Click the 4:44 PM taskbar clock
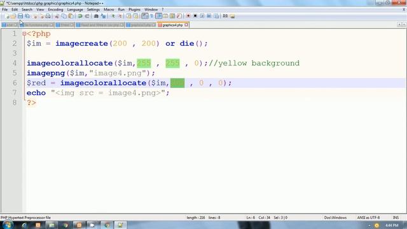The image size is (407, 229). pyautogui.click(x=392, y=225)
